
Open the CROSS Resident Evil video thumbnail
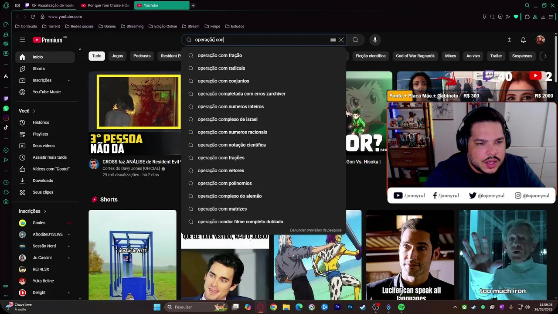(135, 113)
